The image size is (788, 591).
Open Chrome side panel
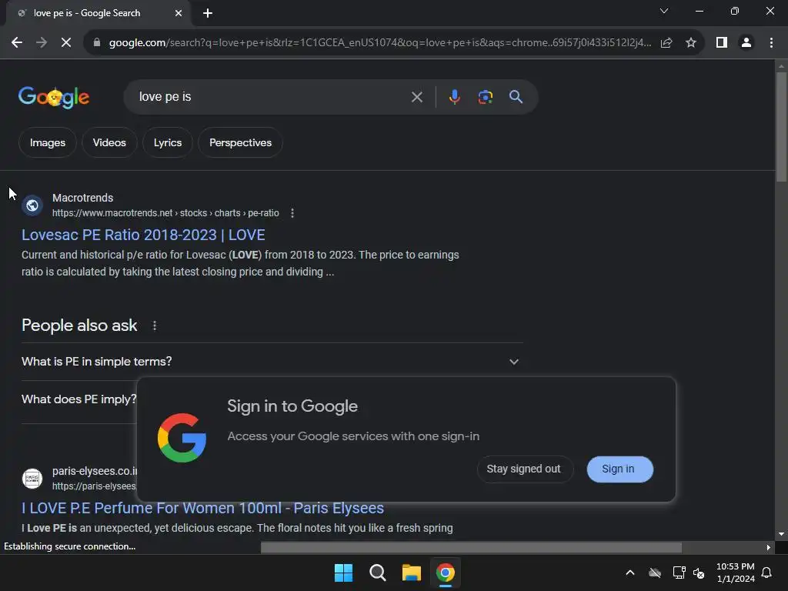[722, 43]
